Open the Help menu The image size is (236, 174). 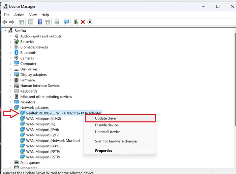(x=45, y=15)
